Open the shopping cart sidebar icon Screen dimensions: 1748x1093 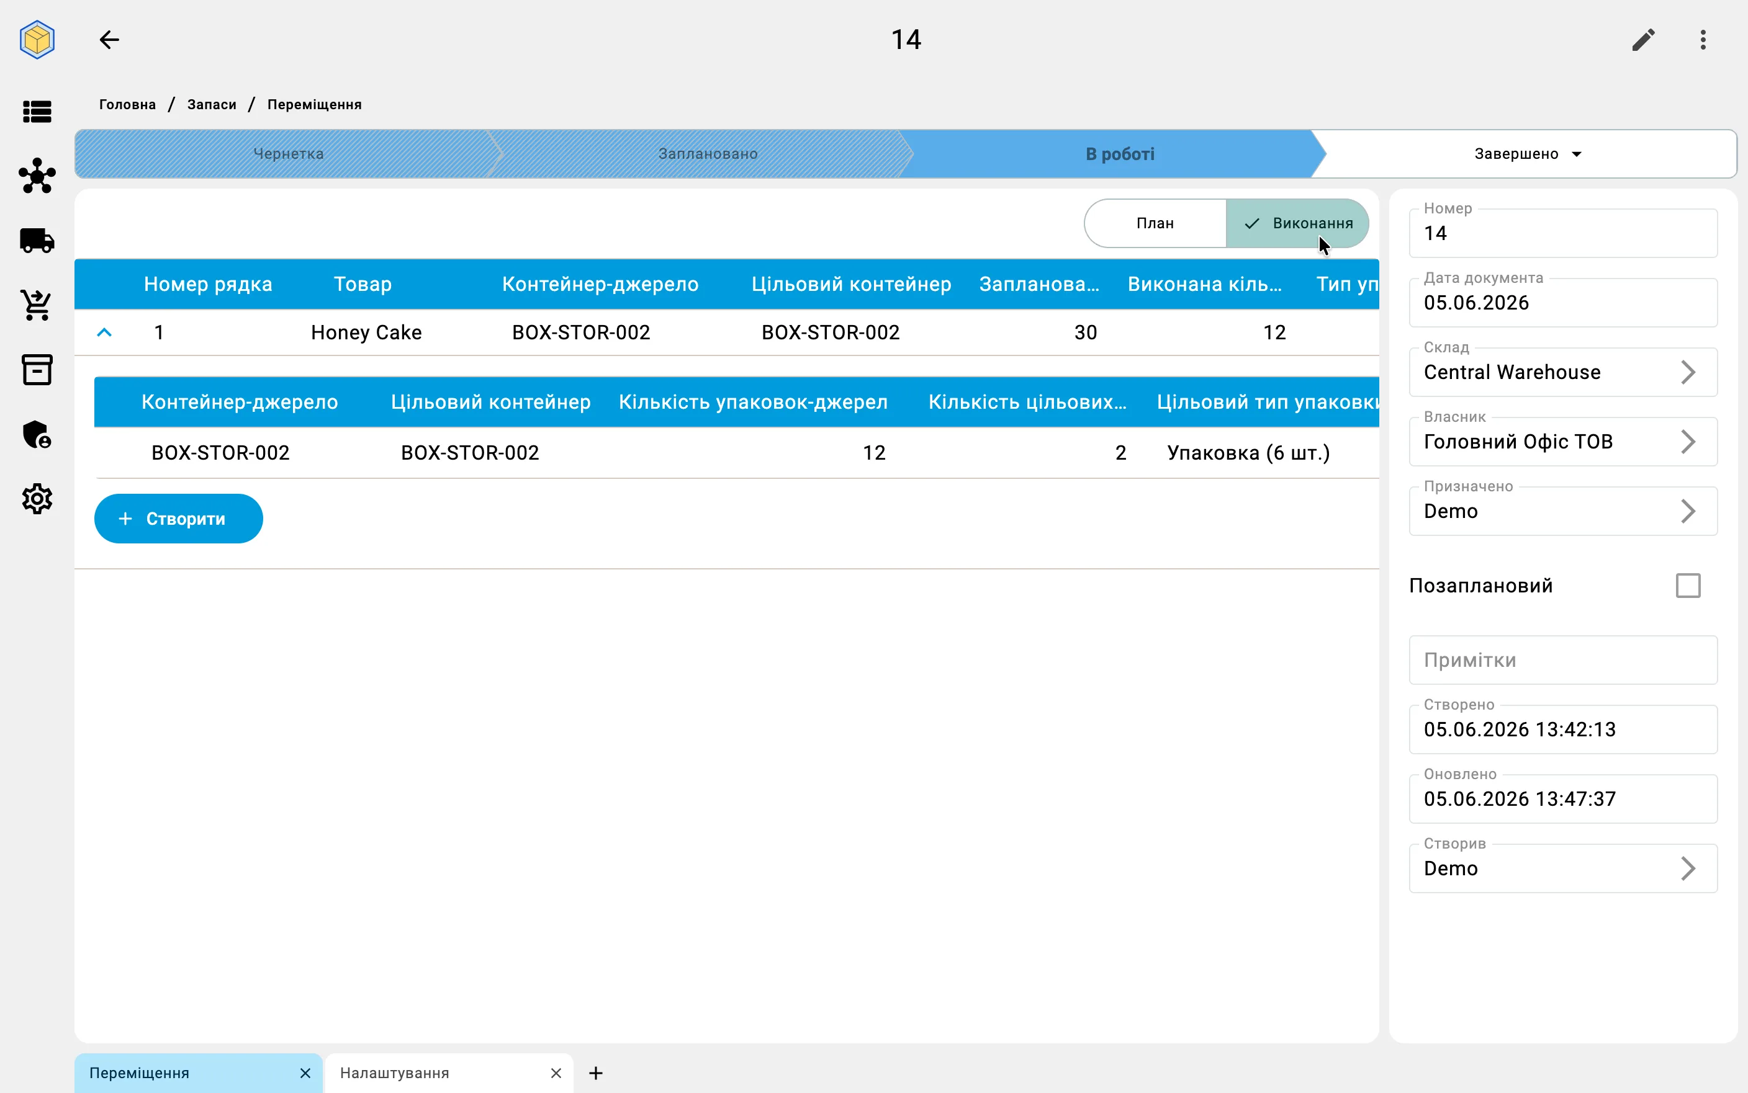pyautogui.click(x=37, y=305)
